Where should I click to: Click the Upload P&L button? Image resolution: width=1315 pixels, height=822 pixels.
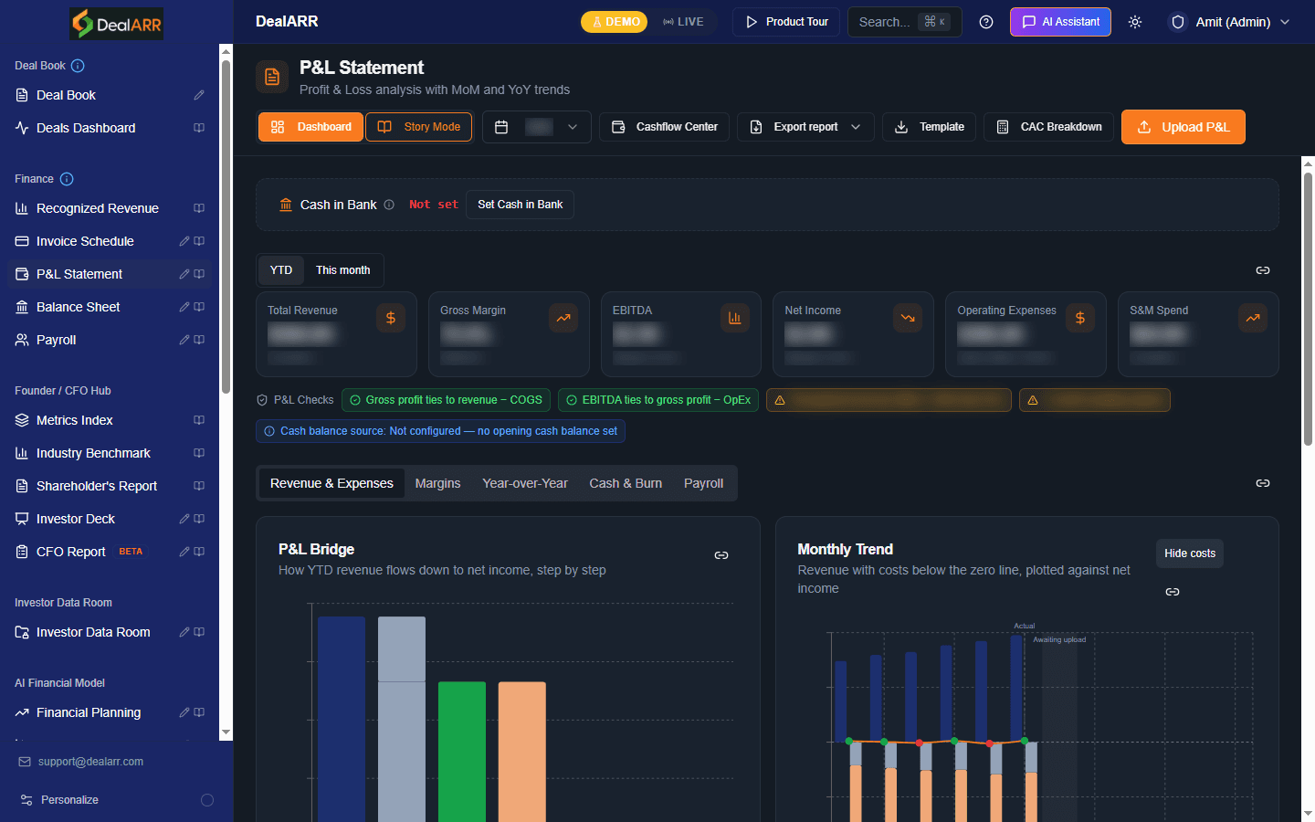(1183, 127)
